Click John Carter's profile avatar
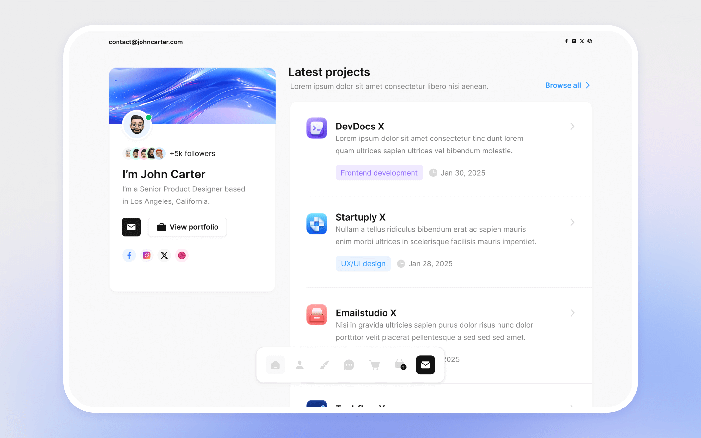701x438 pixels. pos(137,125)
